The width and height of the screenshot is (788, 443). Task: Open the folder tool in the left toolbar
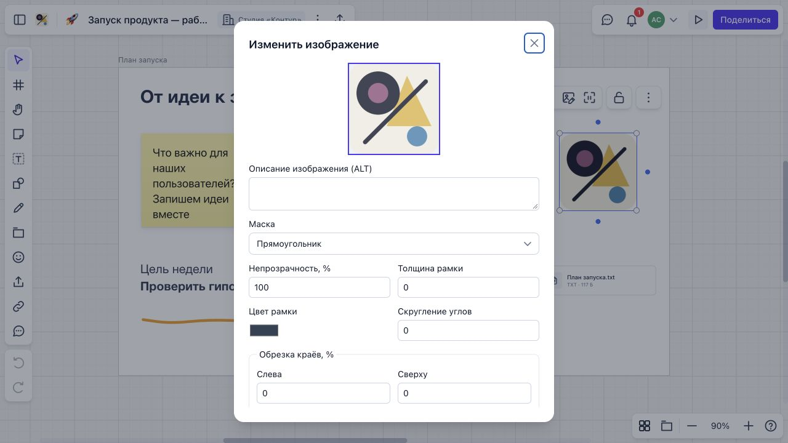[18, 233]
